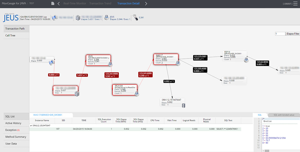
Task: Sort by SQL Execution Count column
Action: click(x=104, y=120)
